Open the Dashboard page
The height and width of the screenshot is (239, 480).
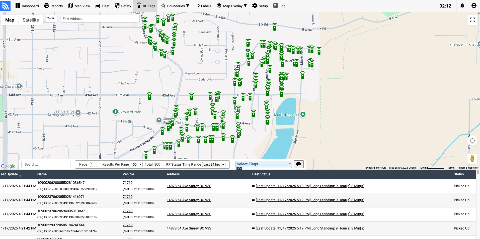click(x=27, y=6)
